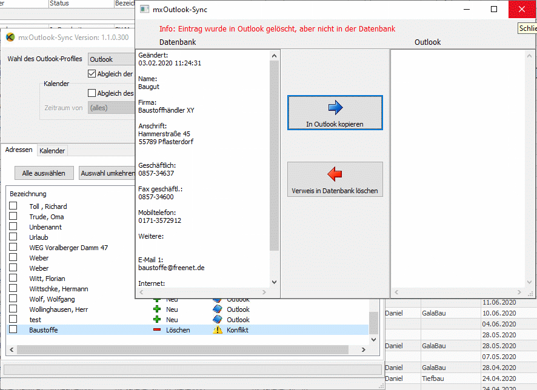Viewport: 537px width, 390px height.
Task: Switch to the Adressen tab
Action: tap(19, 150)
